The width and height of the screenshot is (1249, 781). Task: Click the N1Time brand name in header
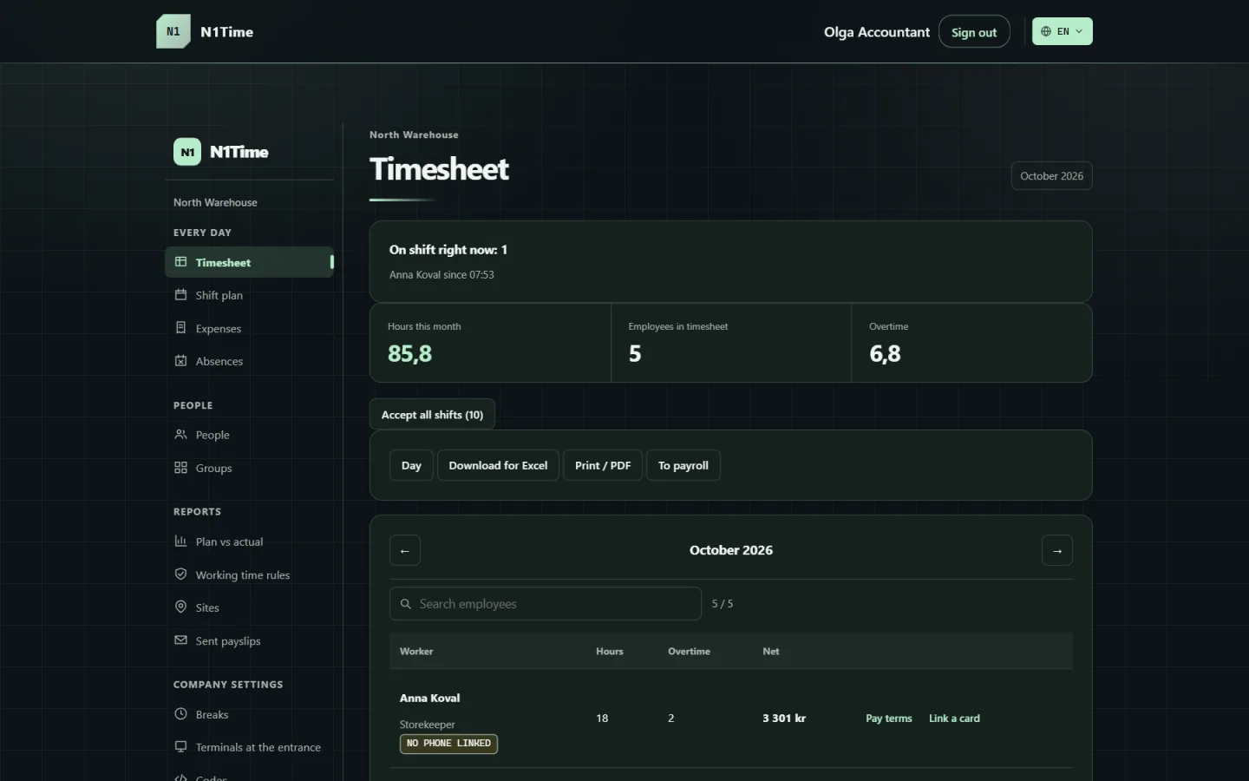click(x=227, y=32)
